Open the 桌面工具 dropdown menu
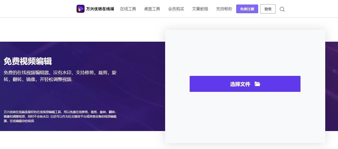The image size is (338, 149). coord(152,9)
